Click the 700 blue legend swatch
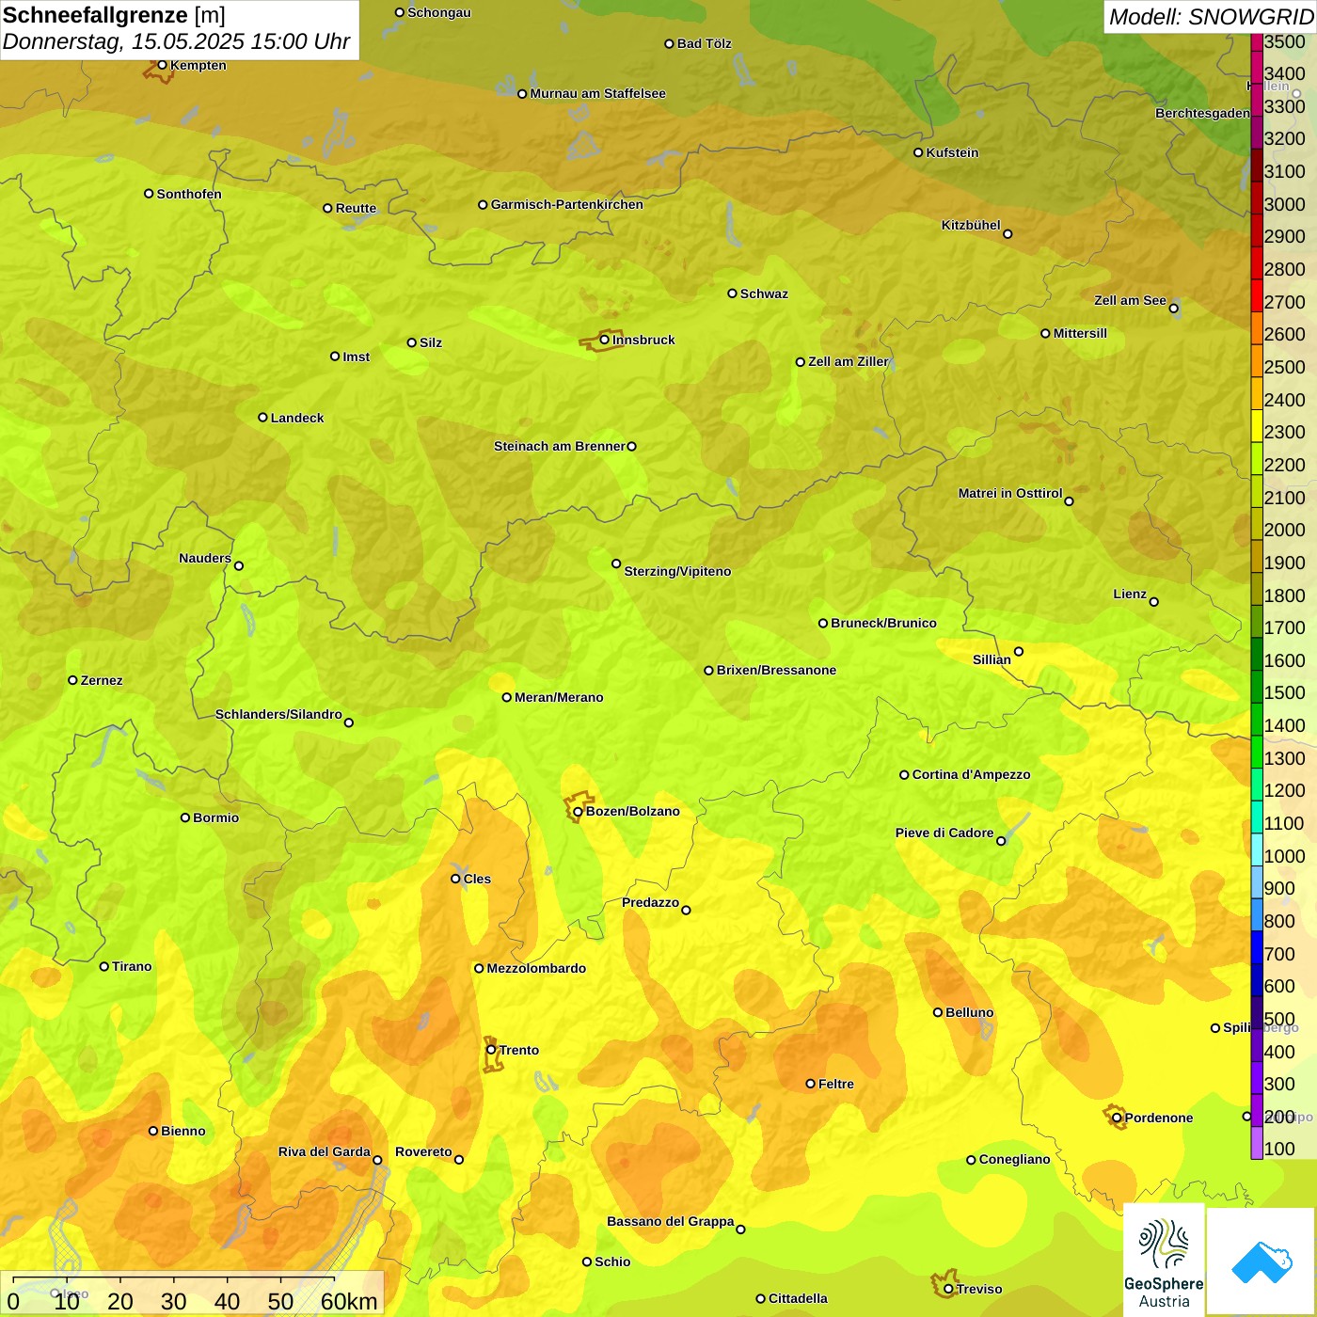The width and height of the screenshot is (1317, 1317). coord(1256,946)
